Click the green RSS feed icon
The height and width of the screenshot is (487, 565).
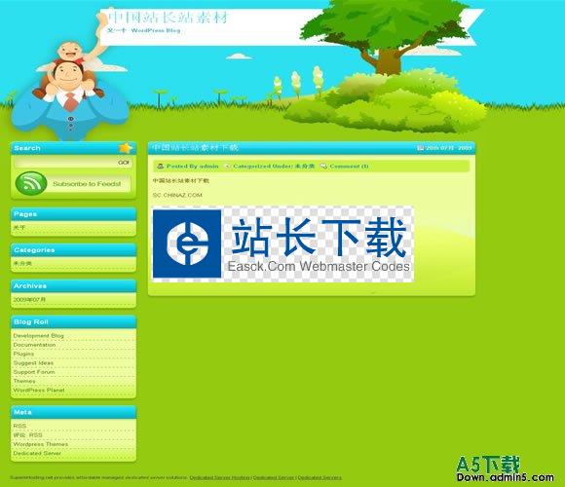coord(31,183)
